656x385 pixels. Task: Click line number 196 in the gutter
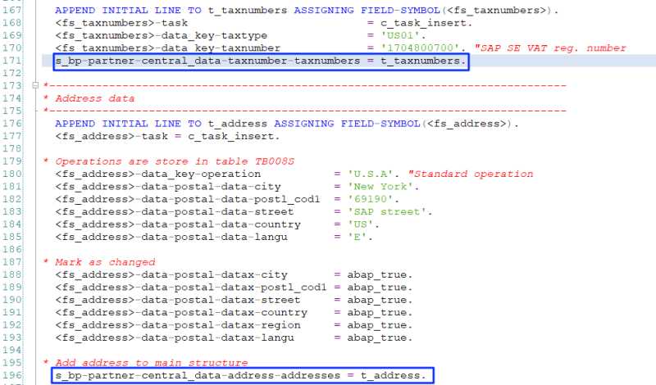11,375
